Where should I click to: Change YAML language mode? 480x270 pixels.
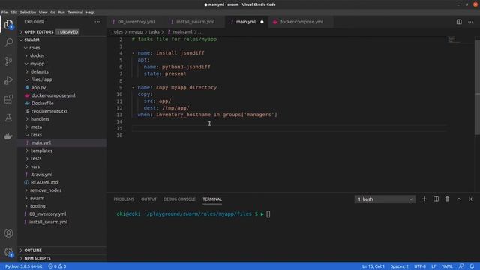pos(447,266)
